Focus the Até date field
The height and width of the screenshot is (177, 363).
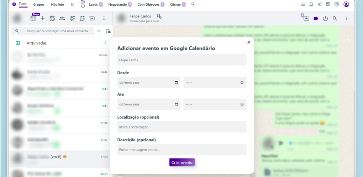[149, 104]
